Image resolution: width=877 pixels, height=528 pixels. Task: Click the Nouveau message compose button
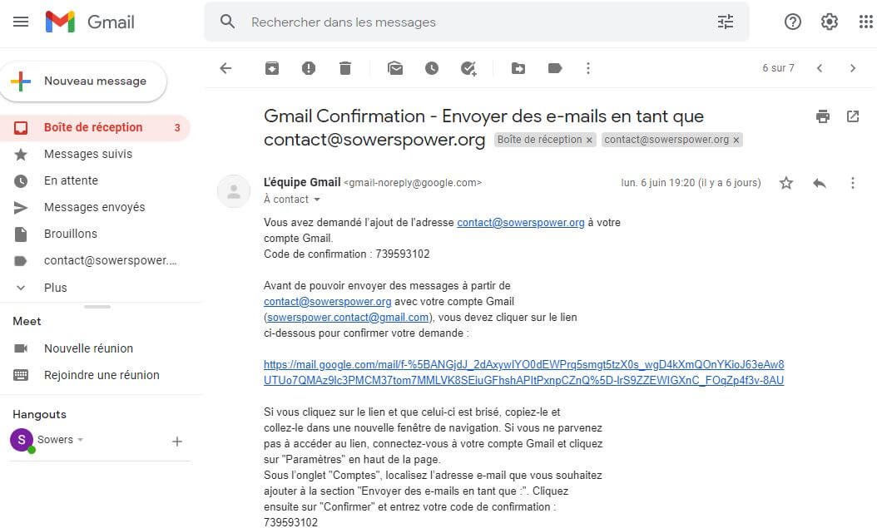[84, 81]
